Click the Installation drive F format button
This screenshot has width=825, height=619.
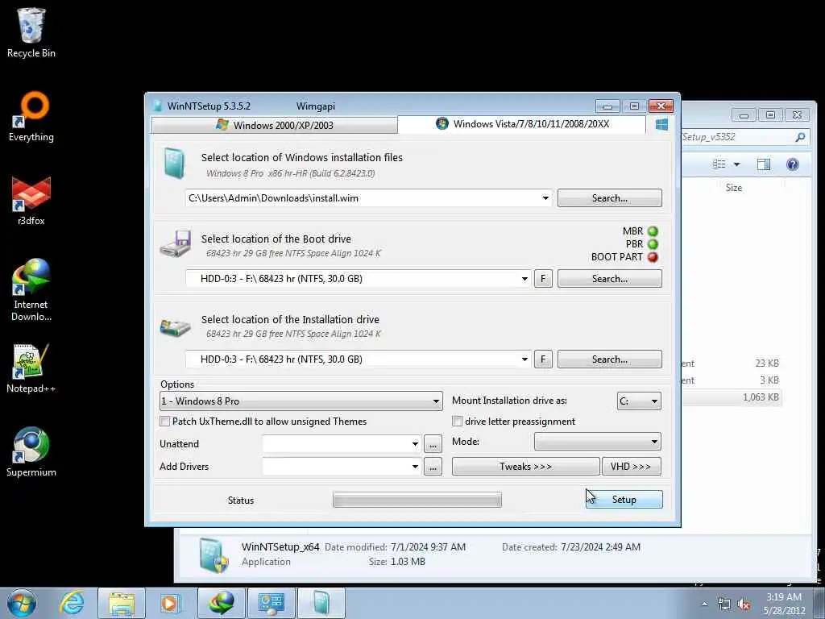tap(543, 359)
